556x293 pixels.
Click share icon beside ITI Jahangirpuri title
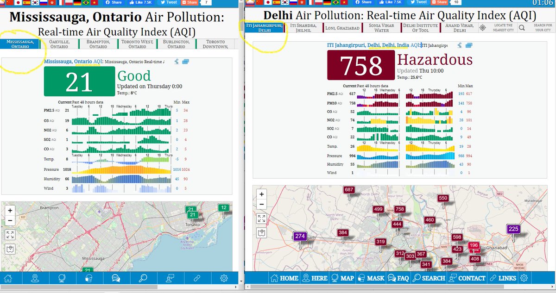click(460, 45)
